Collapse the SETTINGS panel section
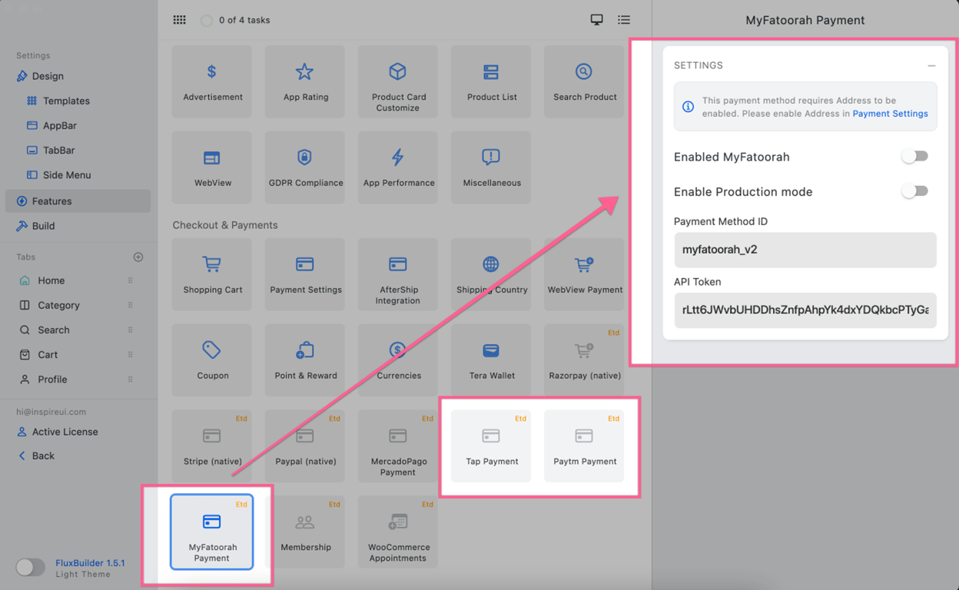Image resolution: width=959 pixels, height=590 pixels. click(x=931, y=66)
